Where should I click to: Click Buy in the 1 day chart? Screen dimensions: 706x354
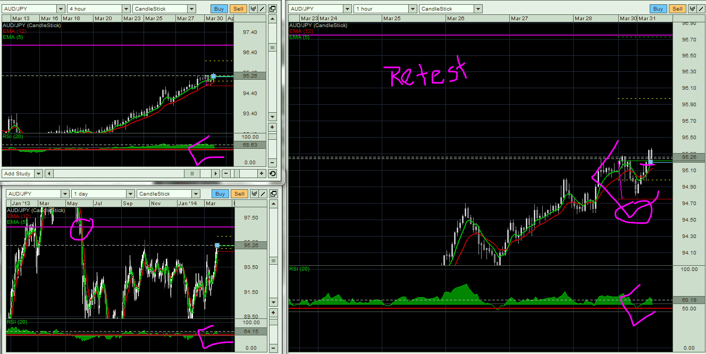[x=220, y=194]
